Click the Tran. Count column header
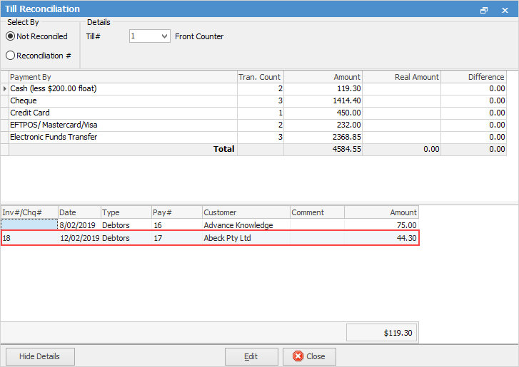Screen dimensions: 519x367 (260, 77)
